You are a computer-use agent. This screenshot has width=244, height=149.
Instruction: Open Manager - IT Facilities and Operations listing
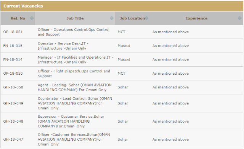(x=75, y=60)
